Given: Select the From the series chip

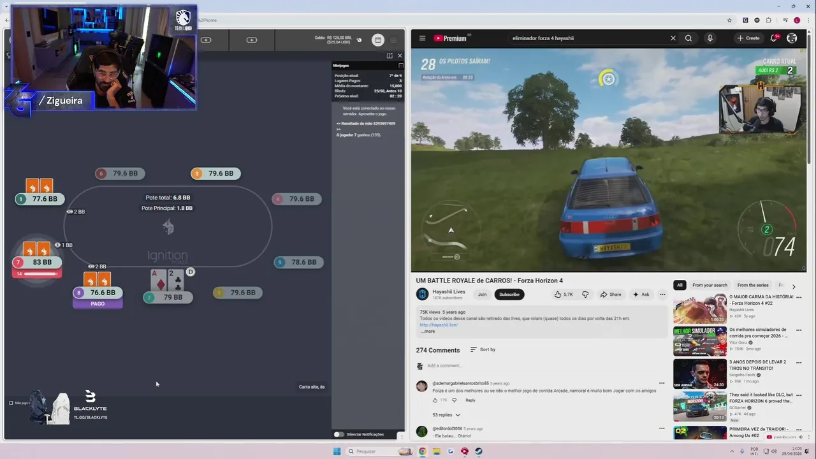Looking at the screenshot, I should pyautogui.click(x=753, y=285).
